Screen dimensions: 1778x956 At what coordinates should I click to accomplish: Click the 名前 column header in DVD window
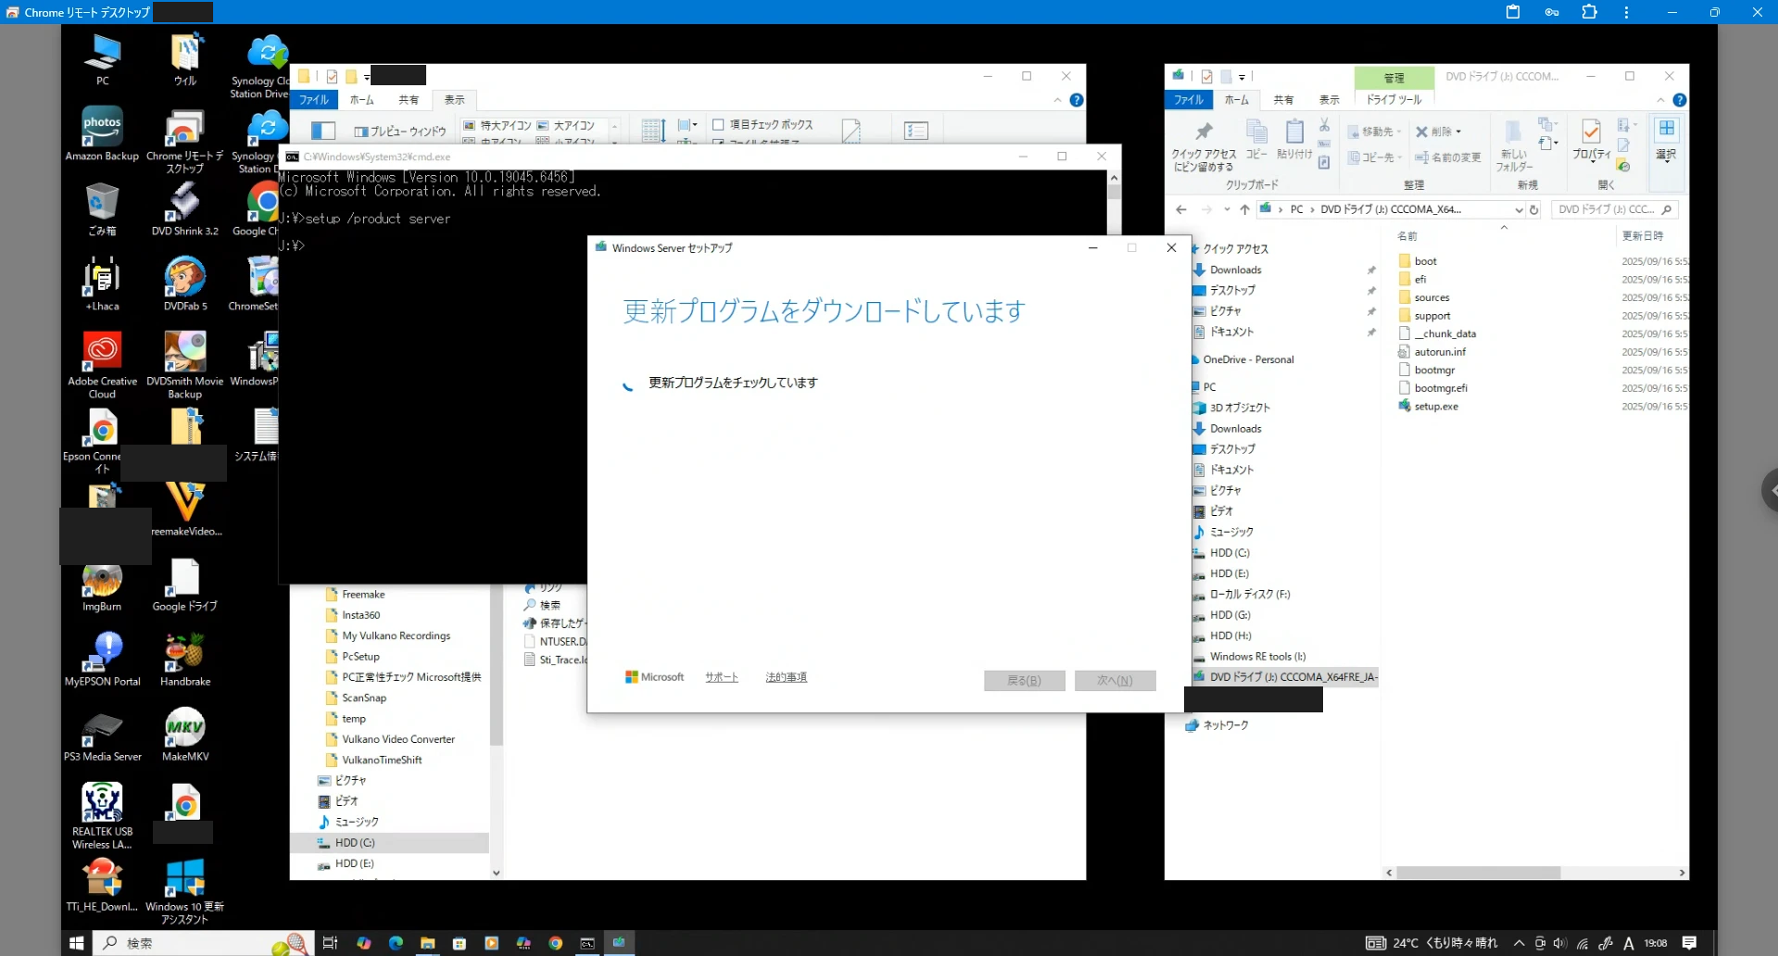[1407, 236]
